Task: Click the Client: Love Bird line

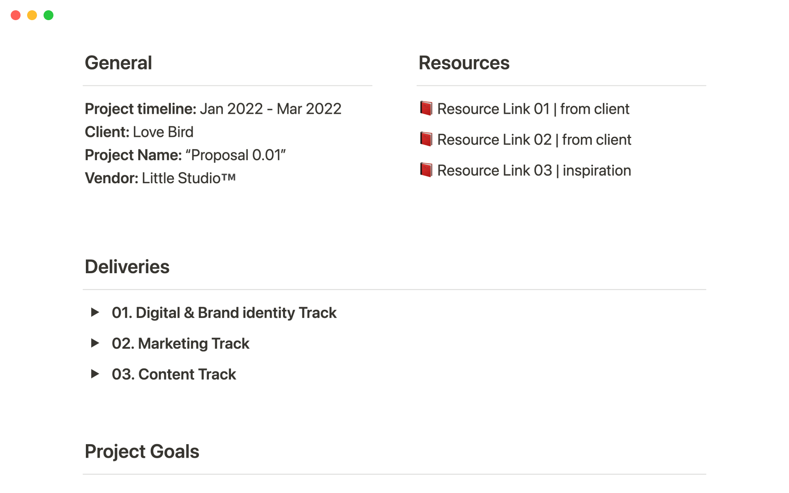Action: [139, 132]
